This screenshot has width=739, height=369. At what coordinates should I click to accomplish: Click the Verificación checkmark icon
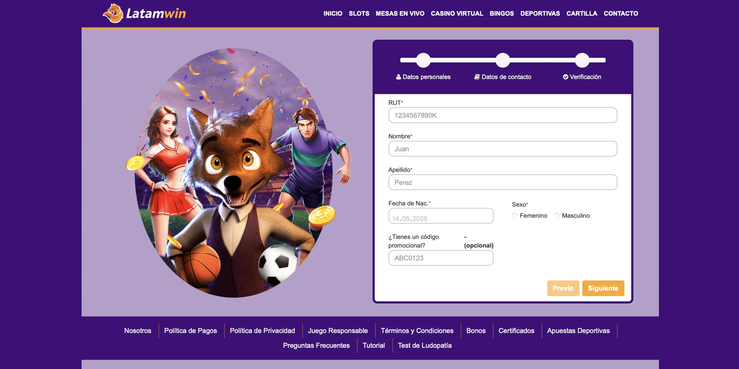tap(566, 77)
